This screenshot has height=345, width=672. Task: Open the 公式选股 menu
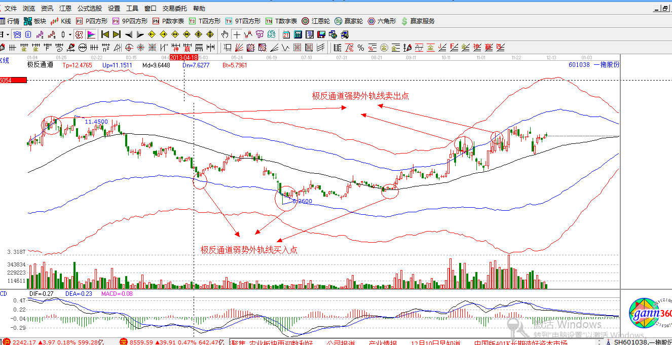coord(89,9)
